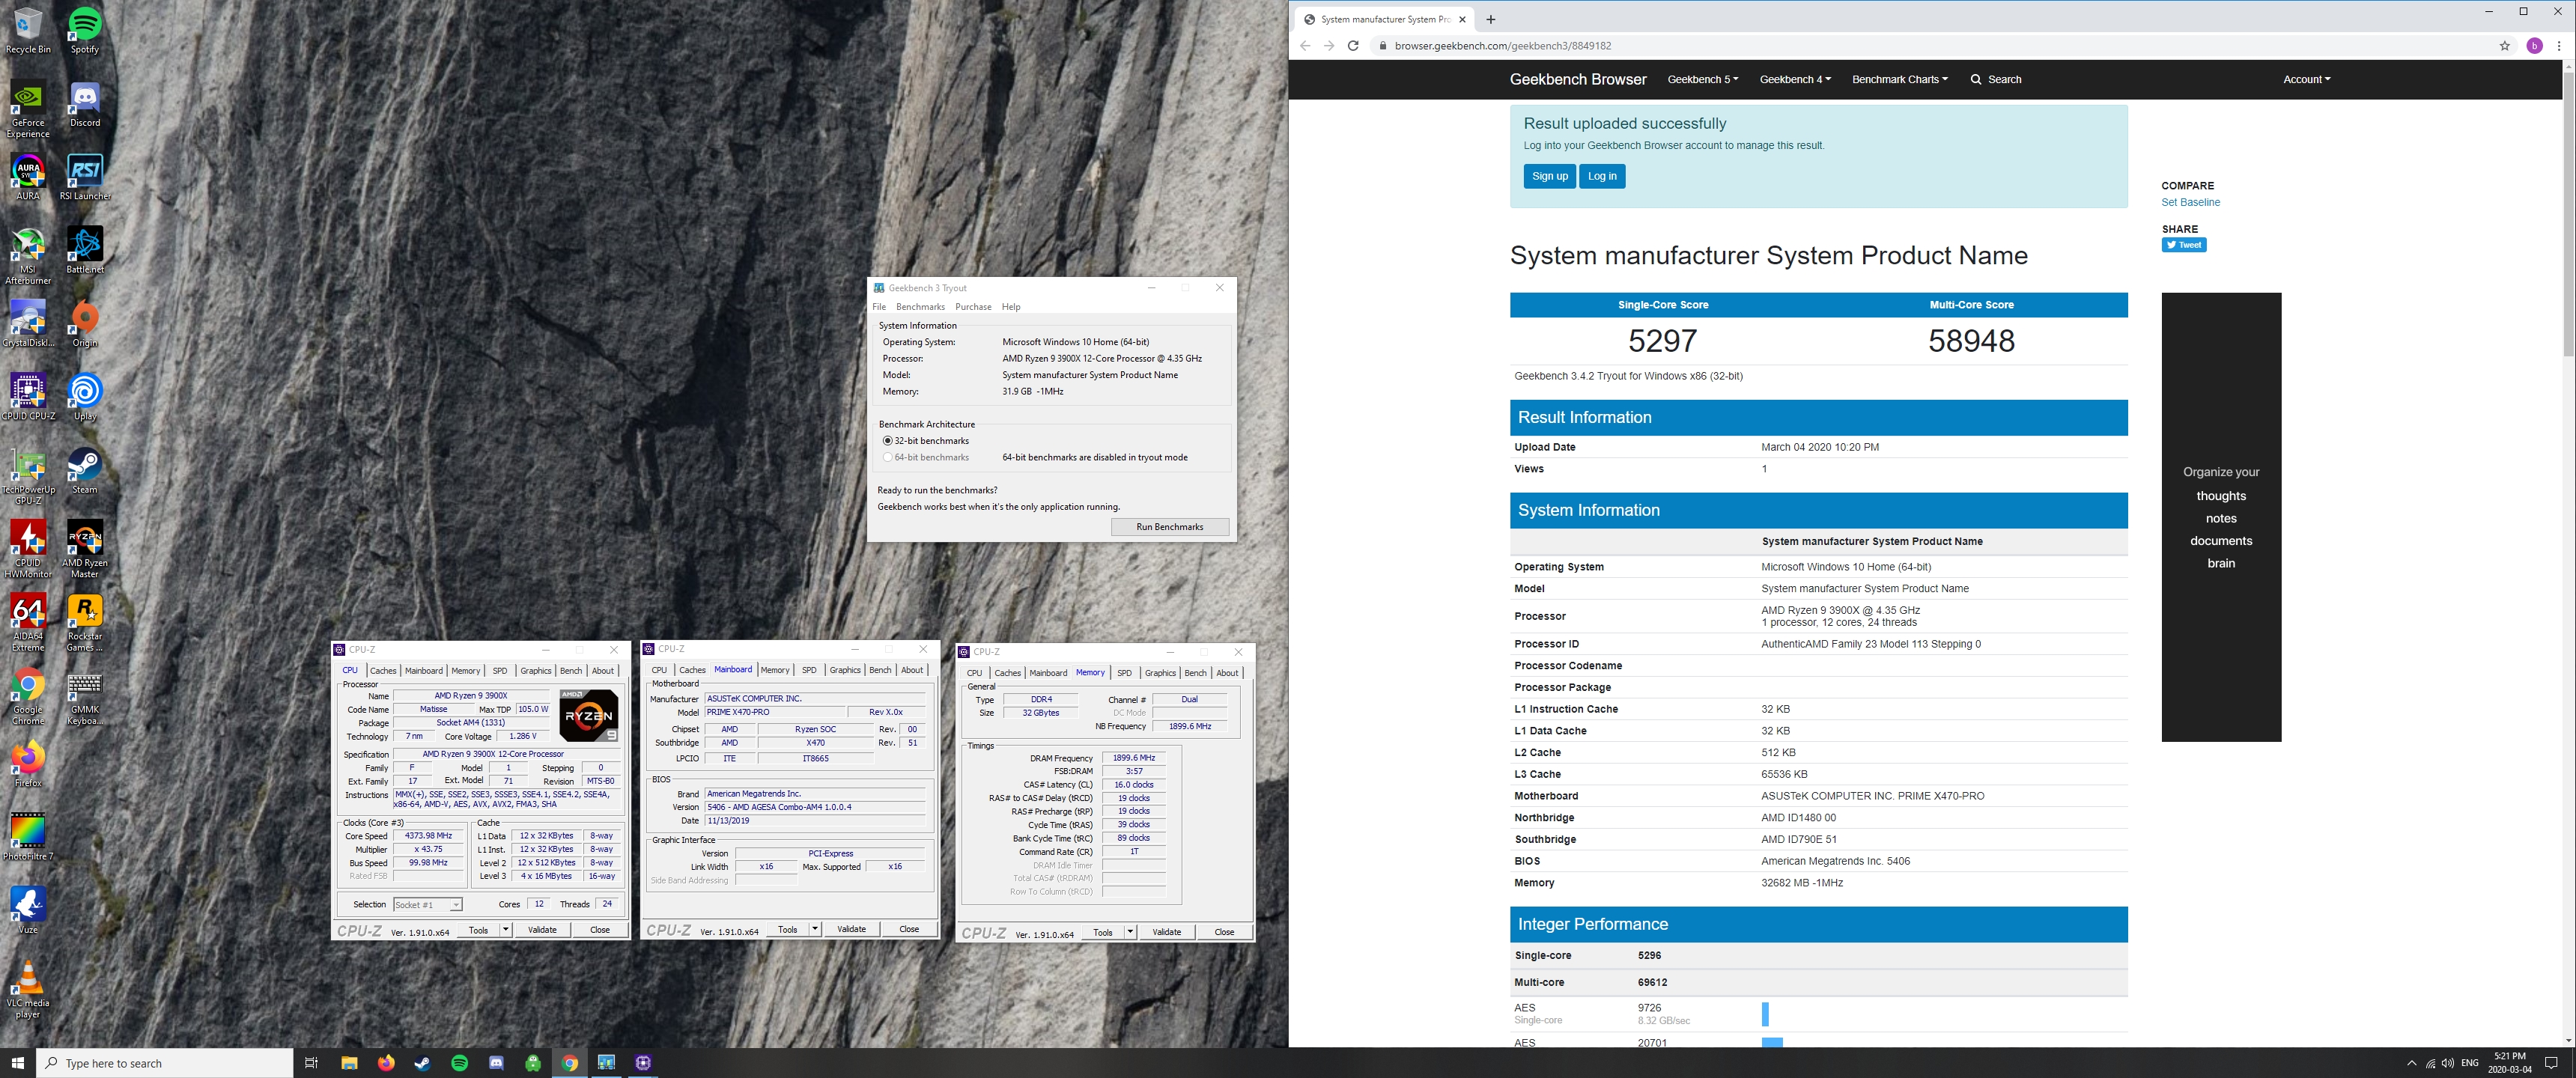Screen dimensions: 2576x1078
Task: Click the Log in button
Action: (x=1602, y=176)
